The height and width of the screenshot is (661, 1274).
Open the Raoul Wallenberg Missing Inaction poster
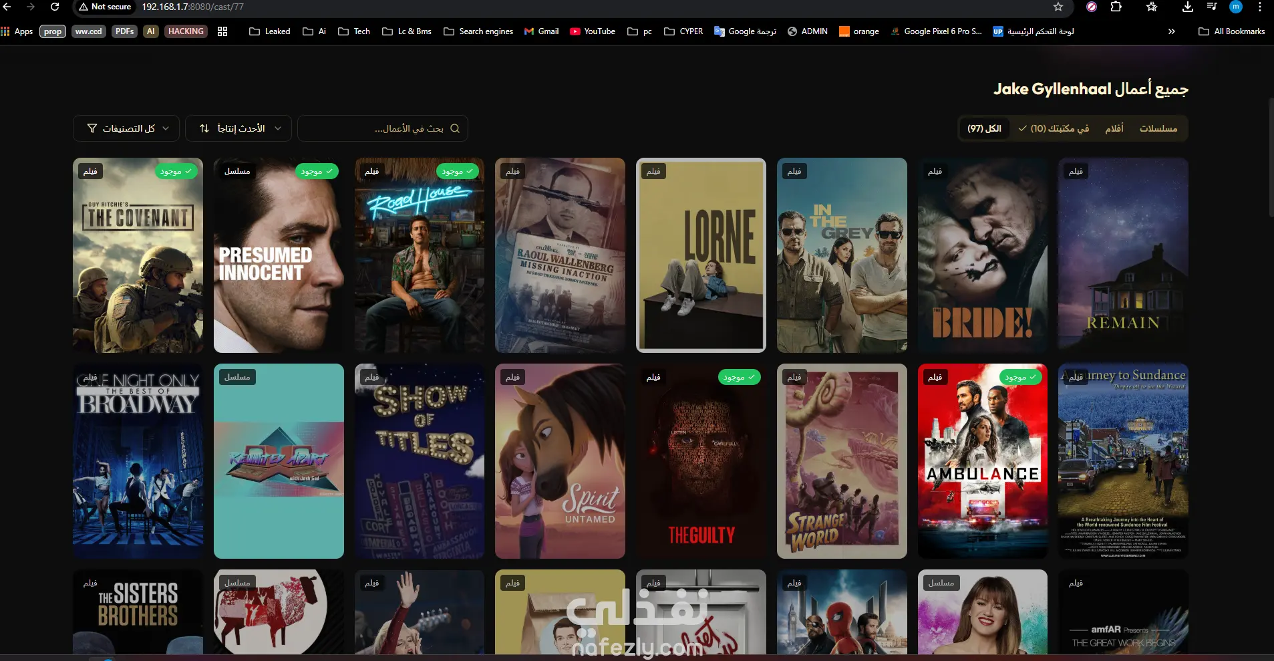[x=560, y=255]
